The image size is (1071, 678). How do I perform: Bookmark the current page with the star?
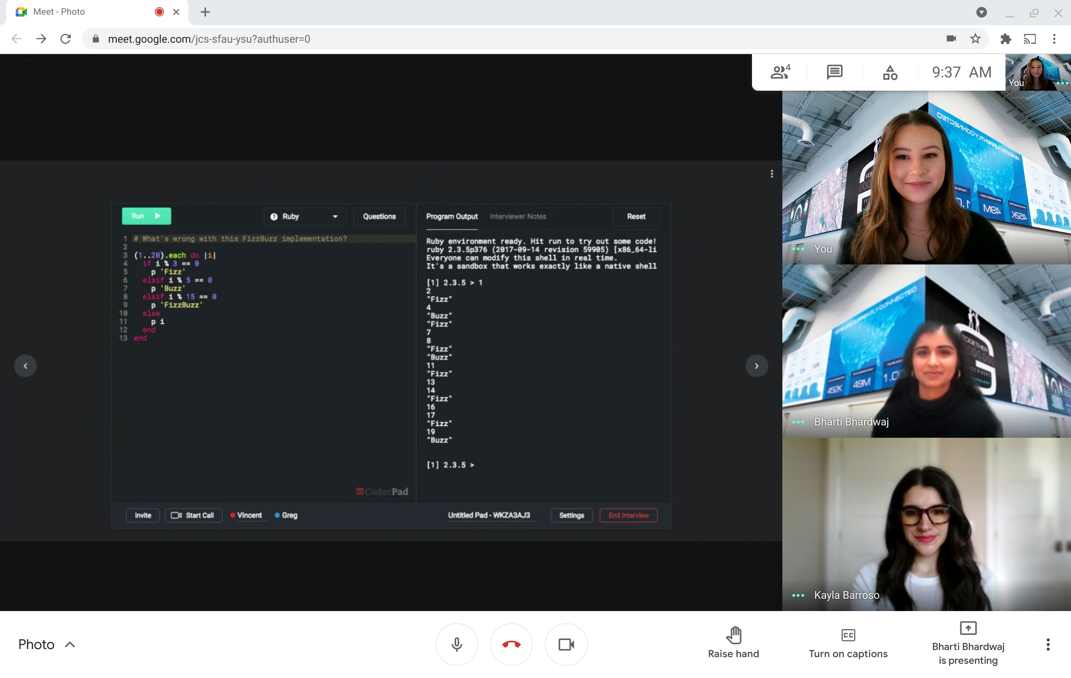click(x=976, y=39)
